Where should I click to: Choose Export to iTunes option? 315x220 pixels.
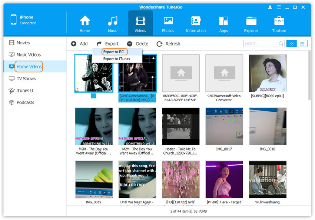pyautogui.click(x=116, y=59)
